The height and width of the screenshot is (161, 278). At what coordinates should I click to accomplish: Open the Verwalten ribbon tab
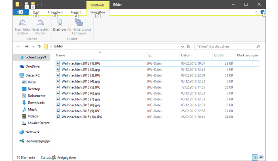click(x=98, y=12)
